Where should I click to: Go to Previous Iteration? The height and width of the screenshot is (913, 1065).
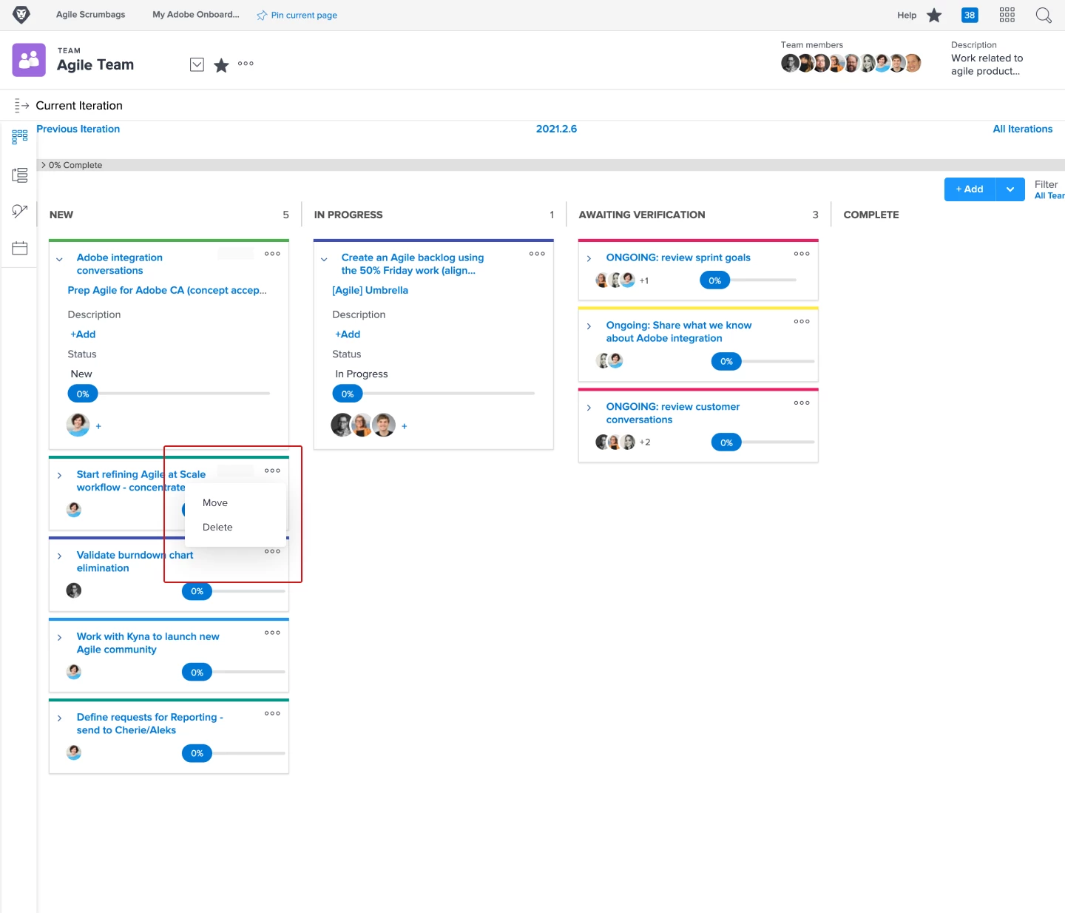point(78,129)
